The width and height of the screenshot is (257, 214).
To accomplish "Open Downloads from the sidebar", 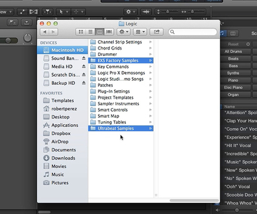I will pos(63,158).
